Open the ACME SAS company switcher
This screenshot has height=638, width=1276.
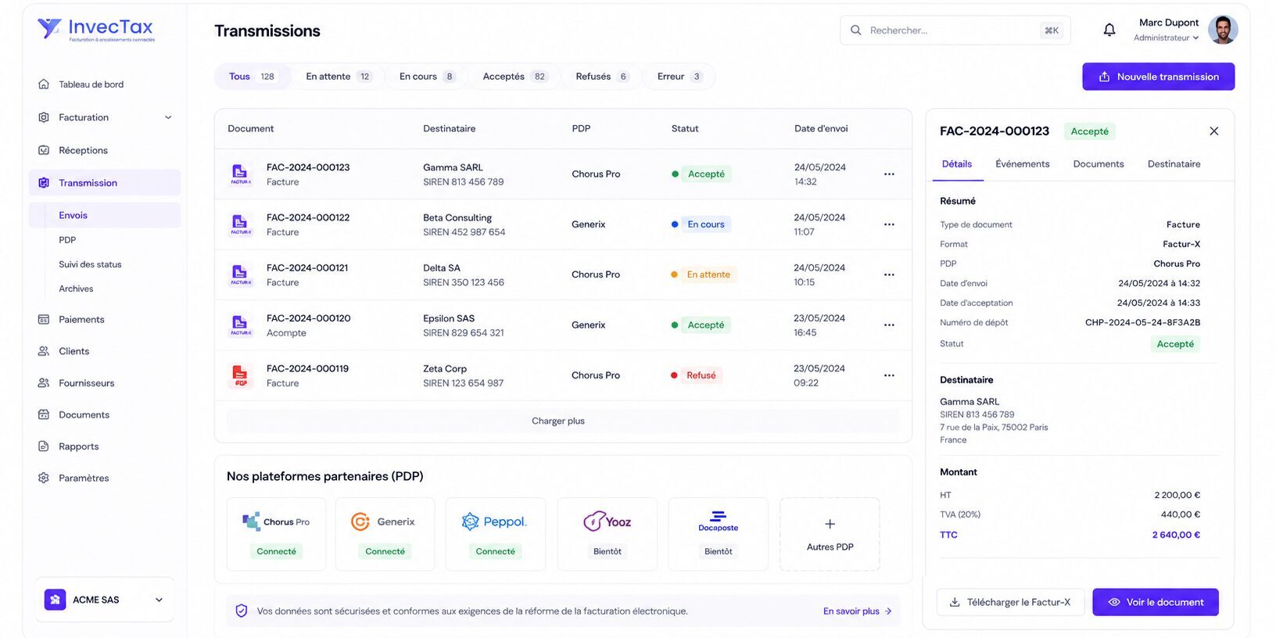click(105, 600)
